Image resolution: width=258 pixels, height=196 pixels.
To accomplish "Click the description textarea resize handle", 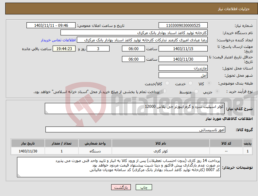I will click(x=47, y=112).
